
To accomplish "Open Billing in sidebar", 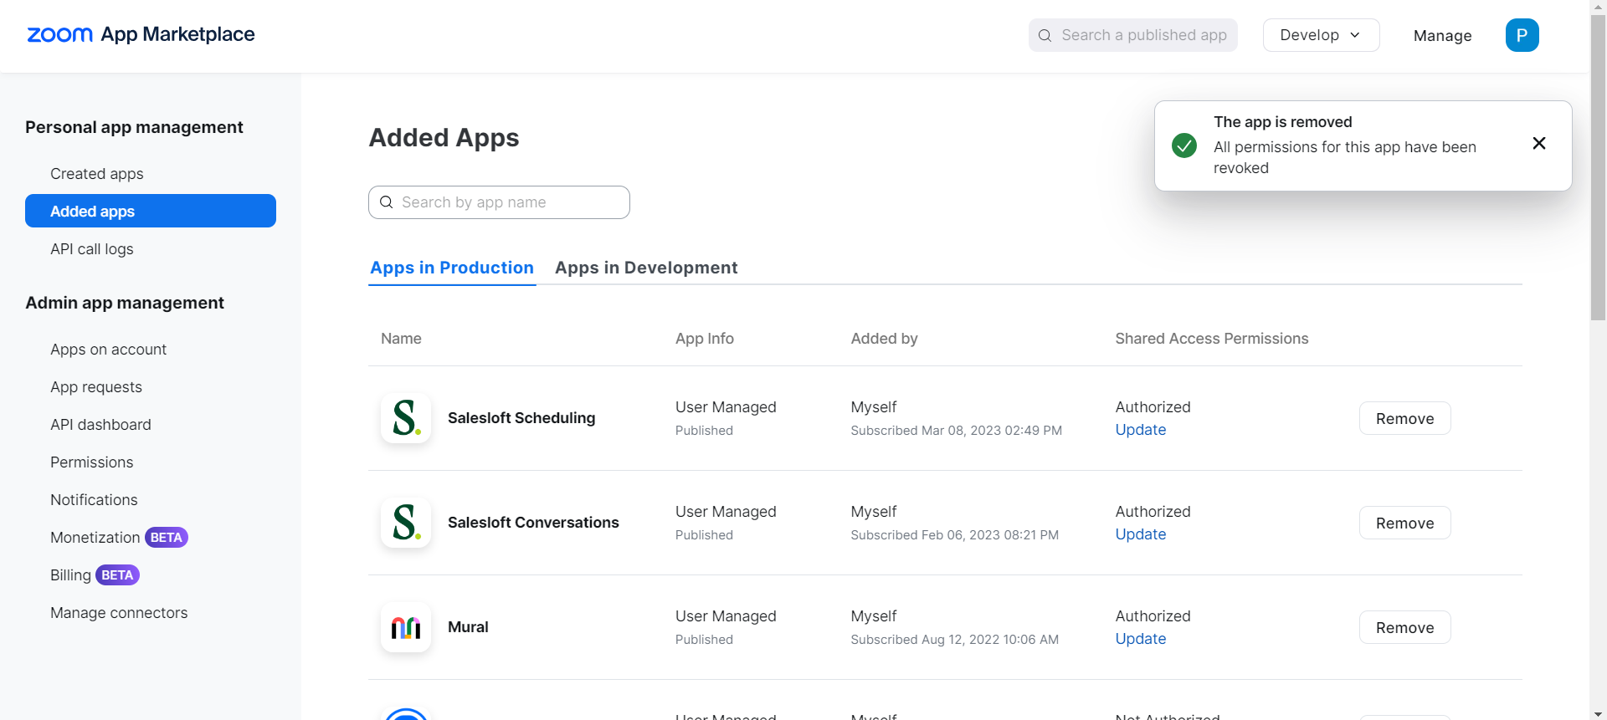I will click(70, 575).
